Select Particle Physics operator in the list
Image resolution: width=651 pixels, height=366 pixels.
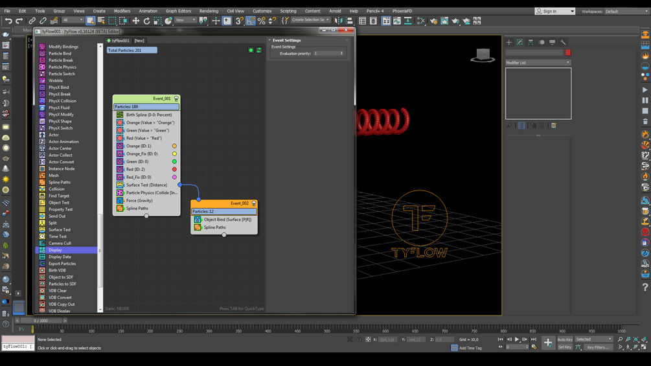point(62,67)
